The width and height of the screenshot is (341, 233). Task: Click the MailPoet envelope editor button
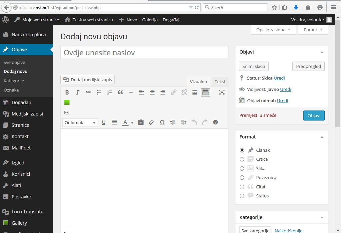67,113
